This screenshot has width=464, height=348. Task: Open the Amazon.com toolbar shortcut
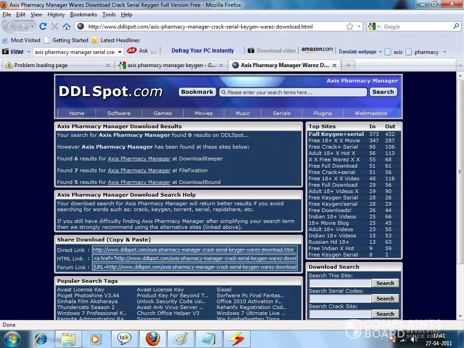pyautogui.click(x=317, y=50)
